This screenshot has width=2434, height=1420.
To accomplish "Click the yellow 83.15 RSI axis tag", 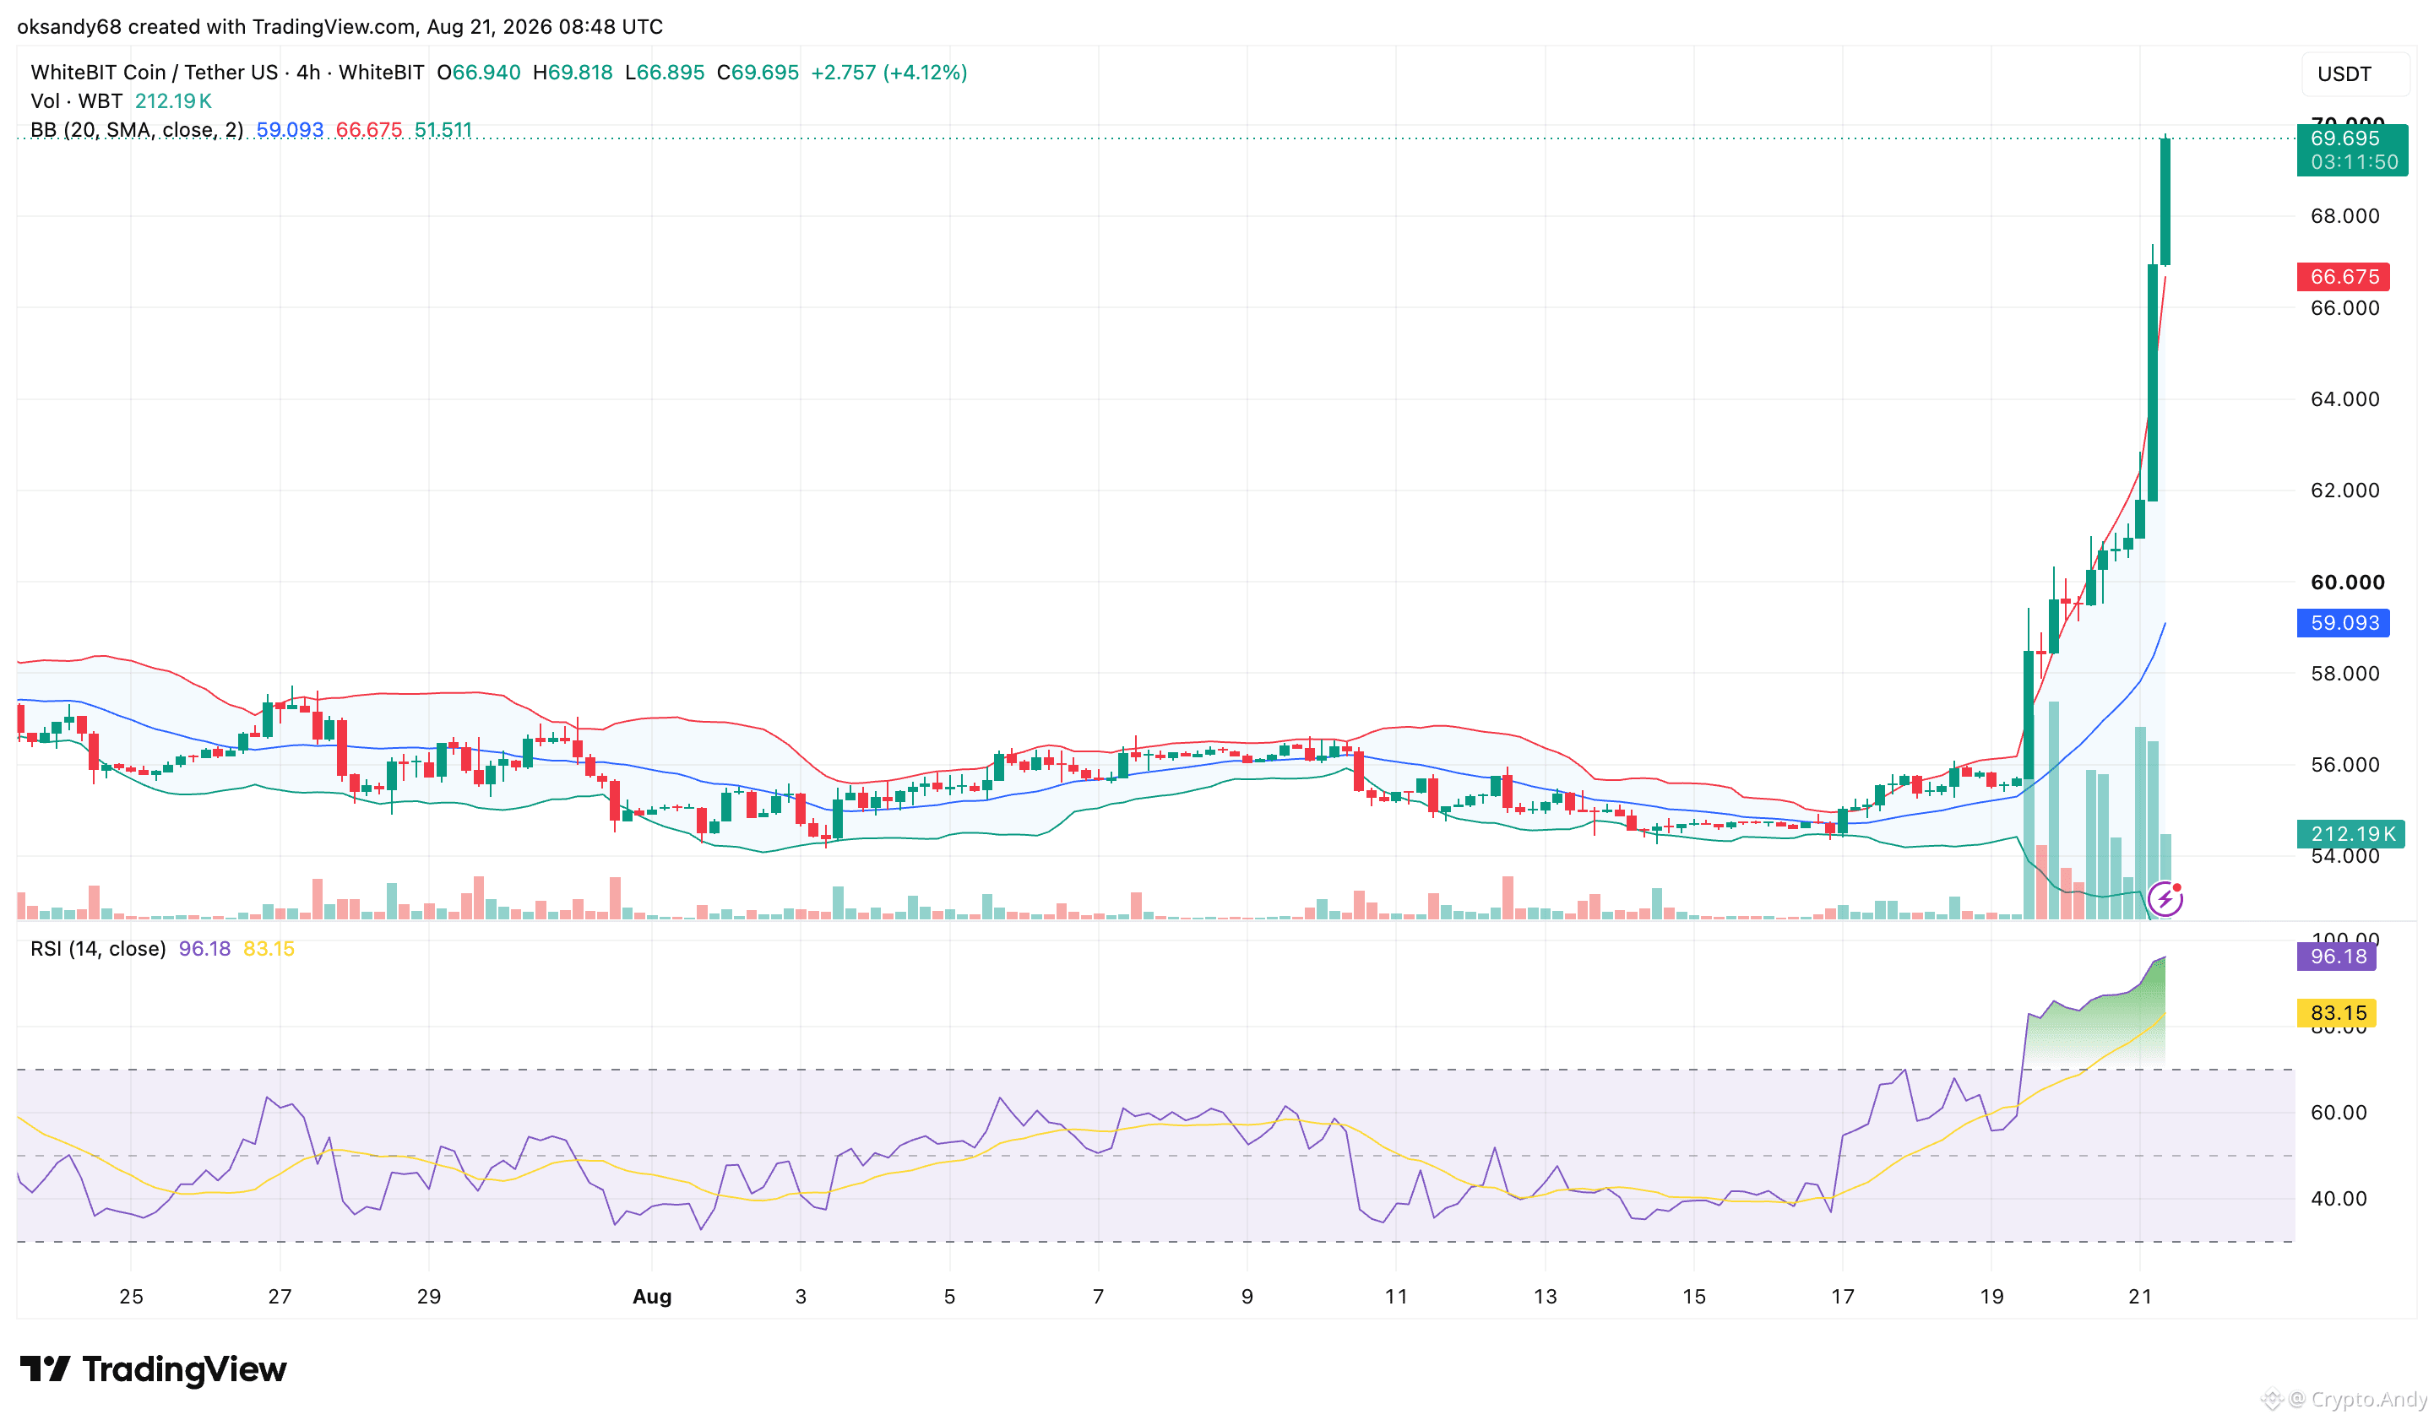I will pos(2336,1014).
